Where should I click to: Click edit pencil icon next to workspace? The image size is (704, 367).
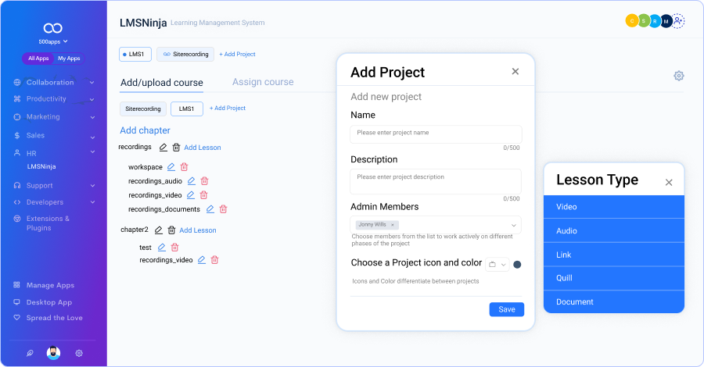click(x=171, y=167)
